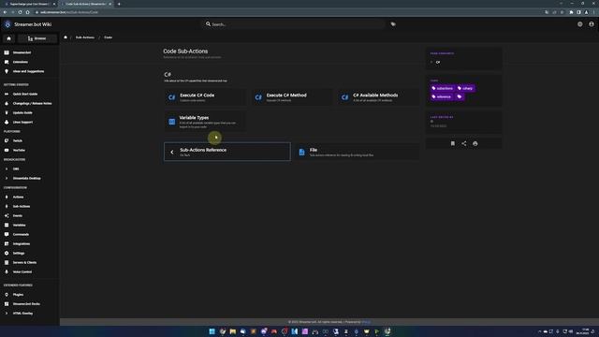Viewport: 599px width, 337px height.
Task: Open Code breadcrumb link
Action: click(109, 37)
